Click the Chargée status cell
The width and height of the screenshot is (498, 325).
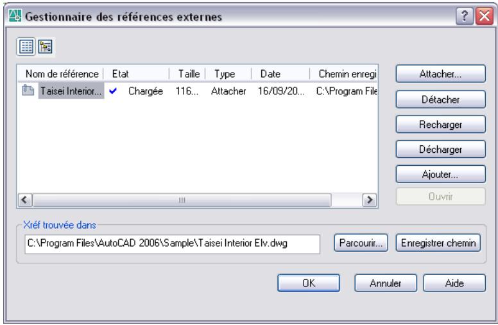[x=146, y=91]
